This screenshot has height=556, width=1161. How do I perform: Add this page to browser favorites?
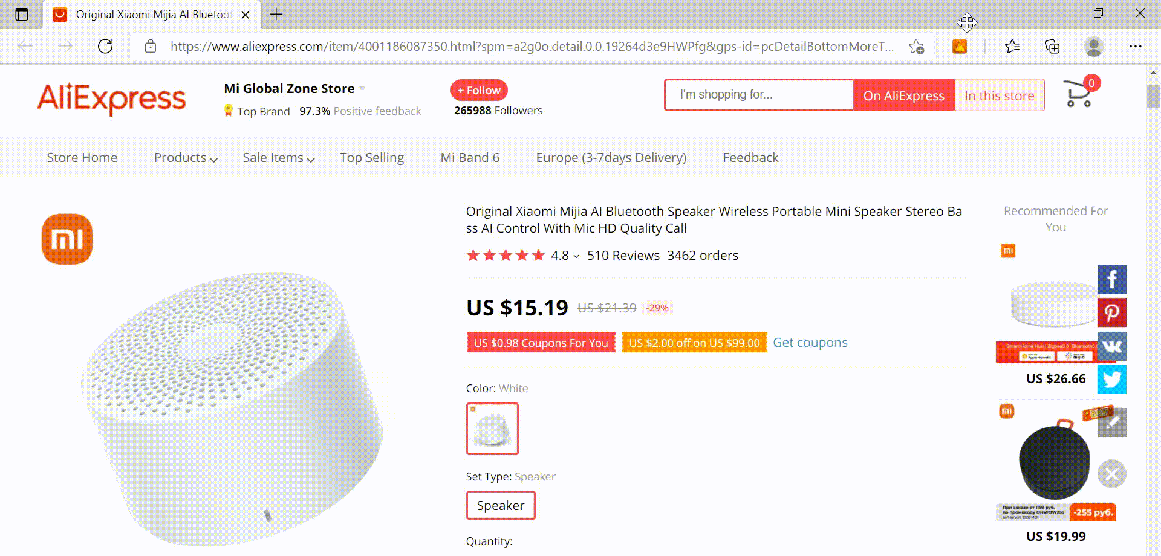(916, 46)
